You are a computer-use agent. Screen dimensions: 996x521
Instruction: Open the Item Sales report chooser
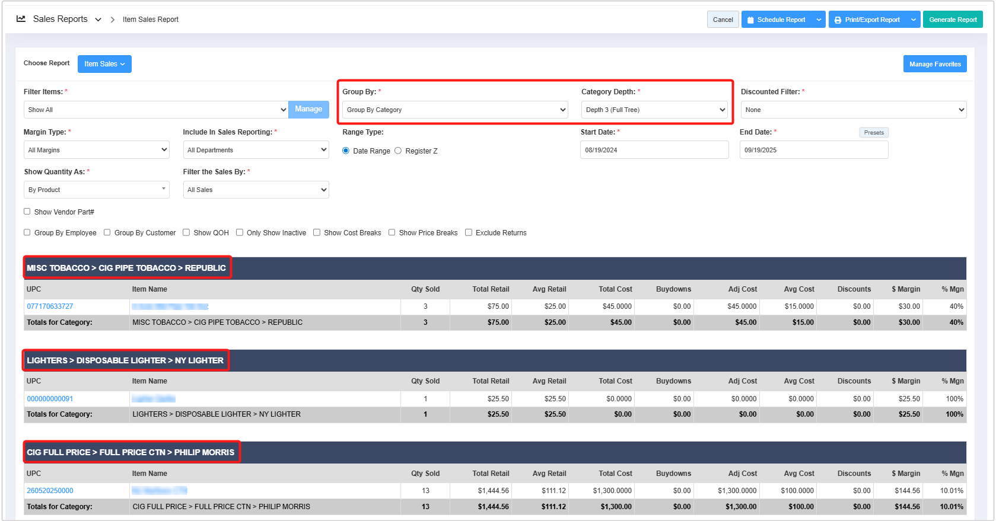[104, 64]
